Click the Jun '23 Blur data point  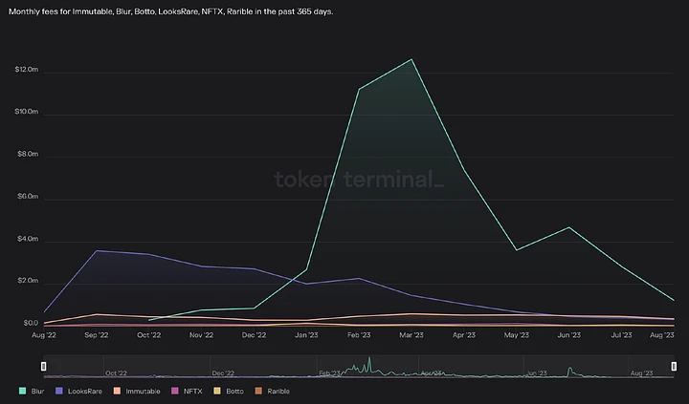569,227
